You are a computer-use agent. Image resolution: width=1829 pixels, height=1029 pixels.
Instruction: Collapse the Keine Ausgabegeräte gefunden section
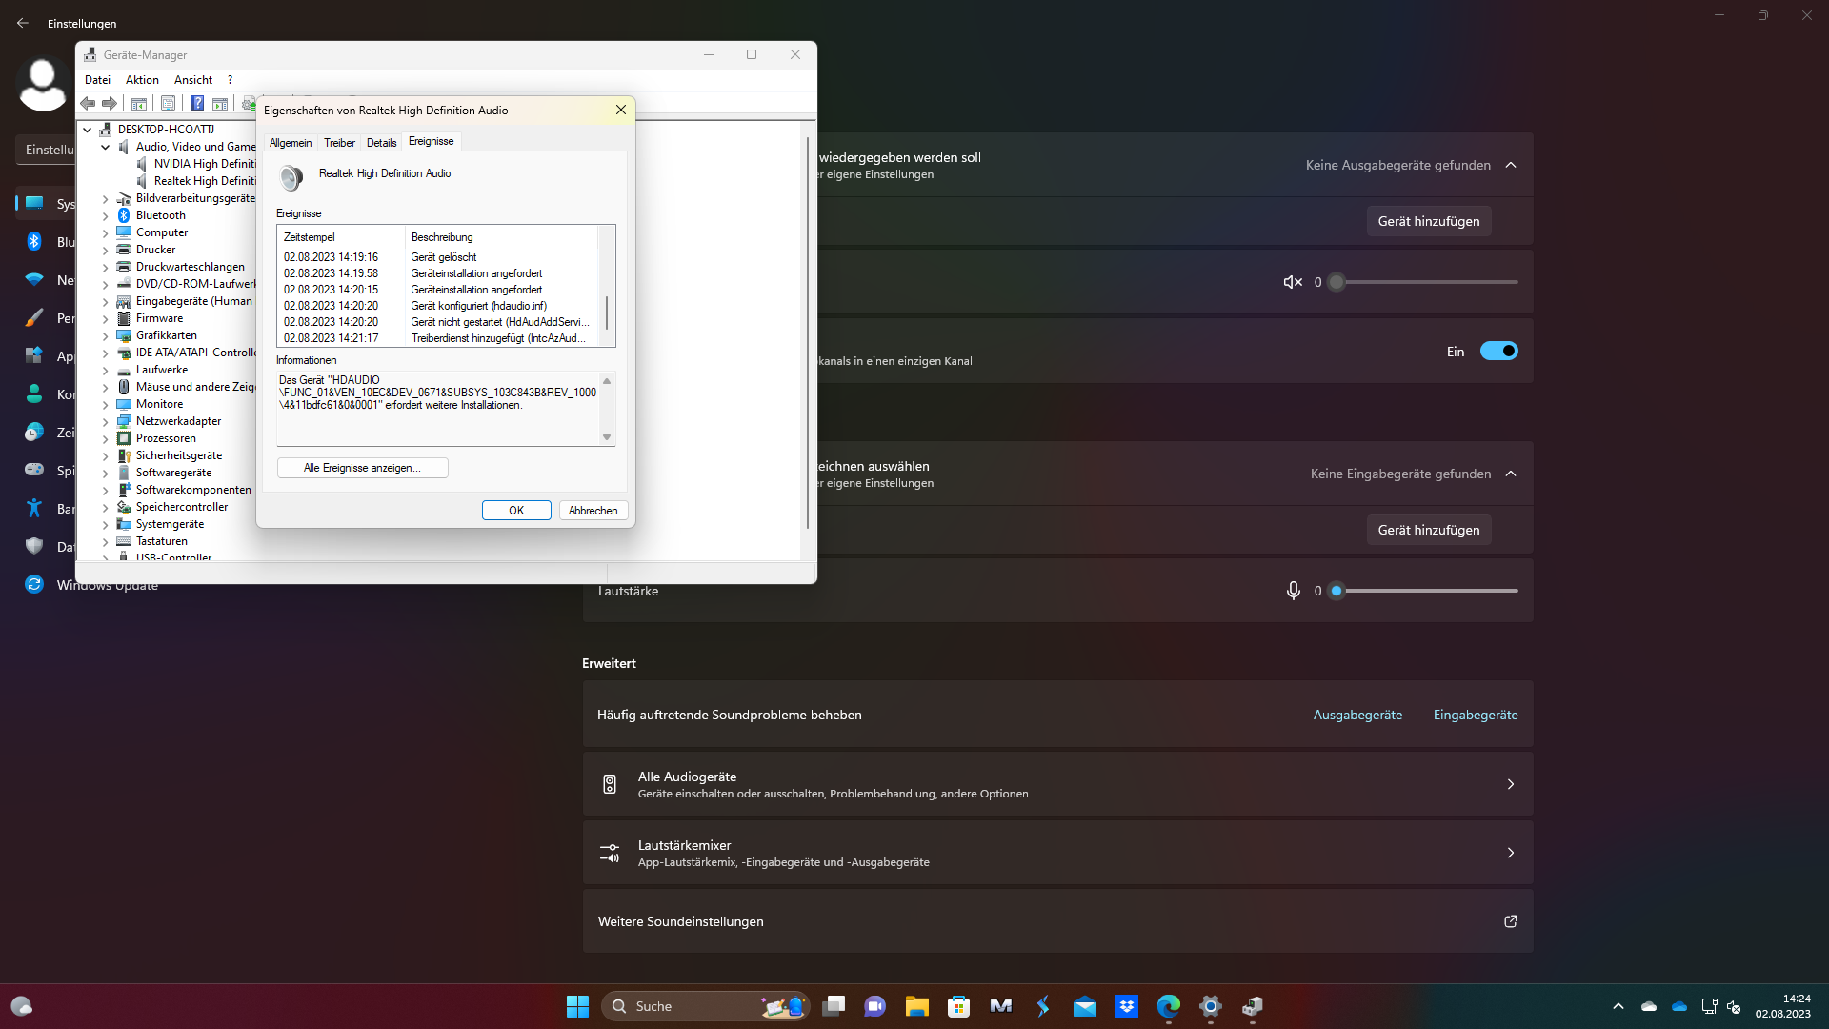[1511, 165]
